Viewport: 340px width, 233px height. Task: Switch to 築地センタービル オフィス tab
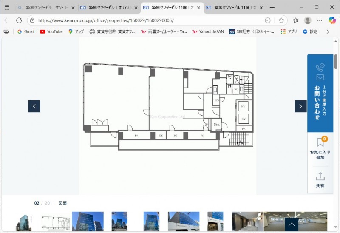[x=107, y=8]
